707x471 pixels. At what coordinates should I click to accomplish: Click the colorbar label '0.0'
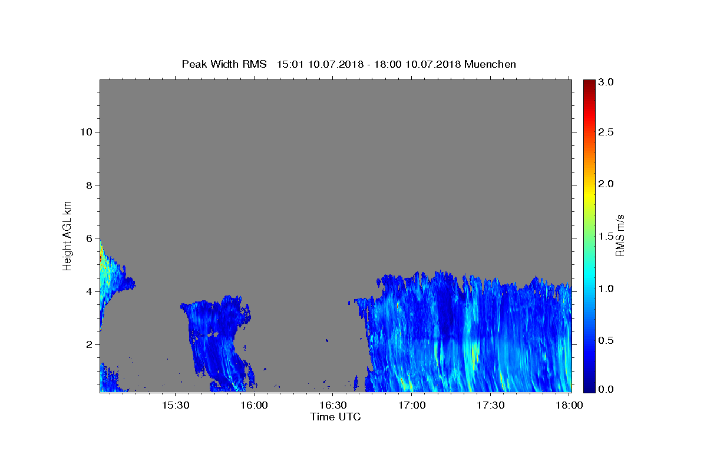click(x=605, y=389)
